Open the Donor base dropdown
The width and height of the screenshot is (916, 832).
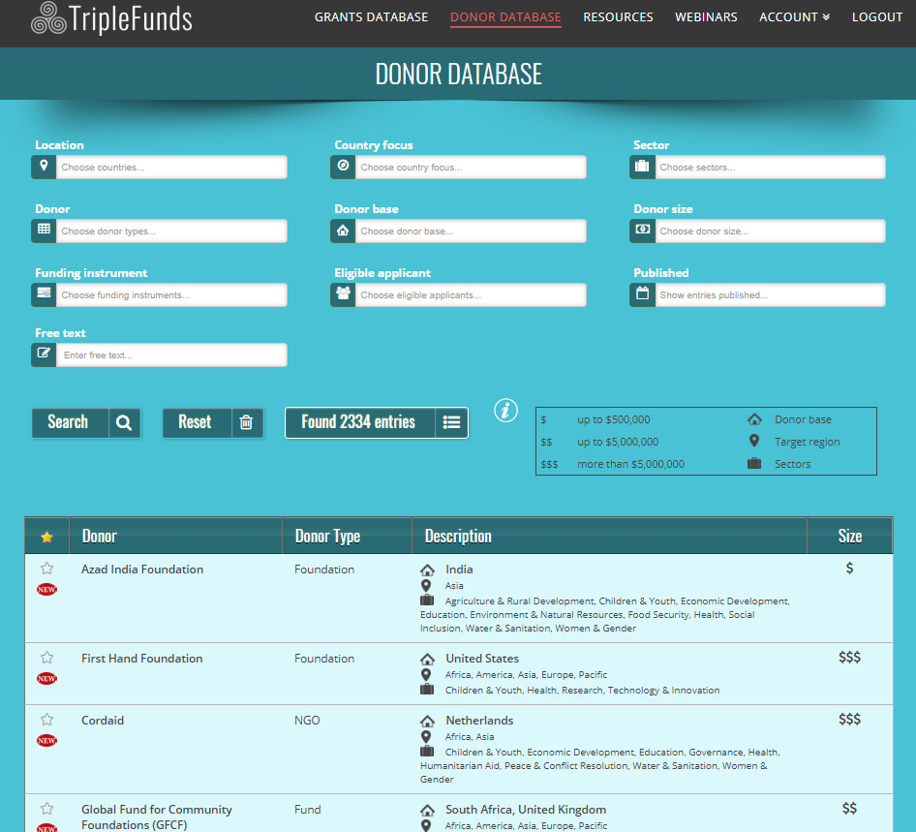coord(471,231)
